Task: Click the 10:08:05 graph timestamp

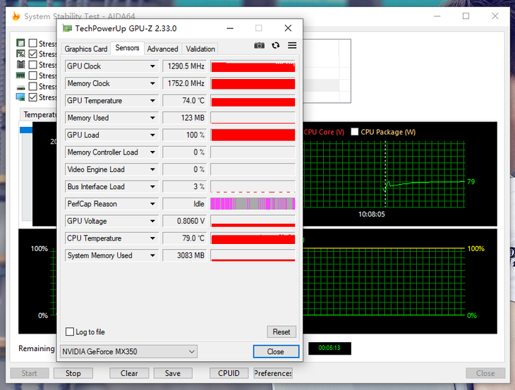Action: pos(372,214)
